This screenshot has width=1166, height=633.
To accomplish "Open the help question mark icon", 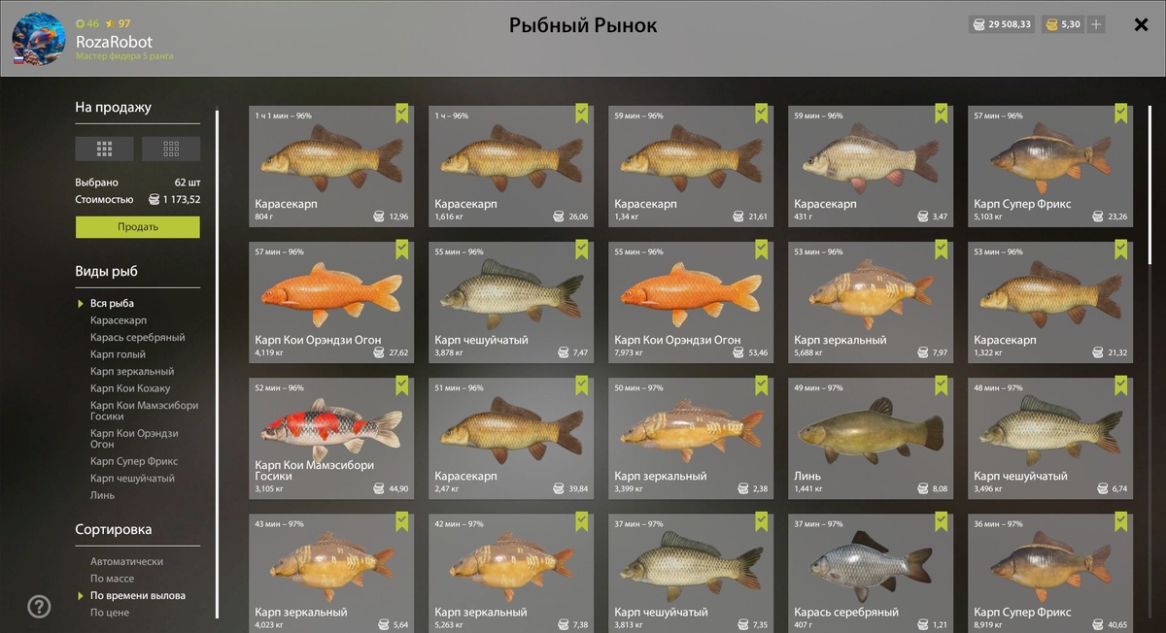I will 39,607.
